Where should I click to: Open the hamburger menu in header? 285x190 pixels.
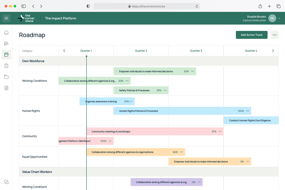(6, 18)
